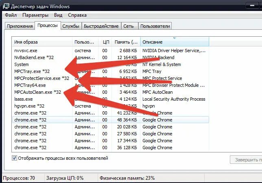Open the Справка menu
Viewport: 262px width, 183px height.
77,15
